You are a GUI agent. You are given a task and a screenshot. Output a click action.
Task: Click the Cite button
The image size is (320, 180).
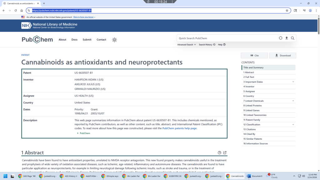[254, 56]
